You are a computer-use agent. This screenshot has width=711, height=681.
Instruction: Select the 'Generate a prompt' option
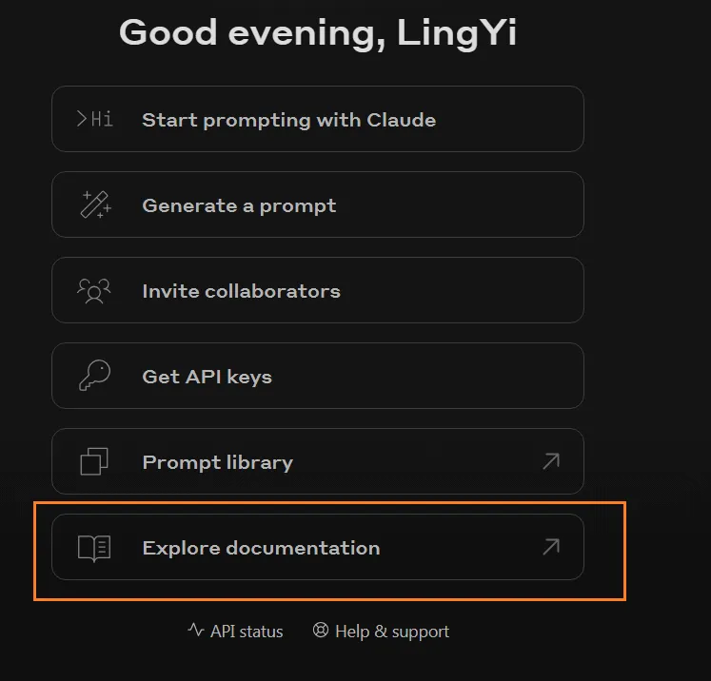coord(239,205)
